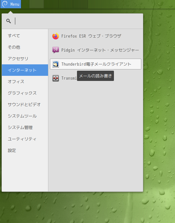The width and height of the screenshot is (175, 223).
Task: Select the インターネット category
Action: (25, 70)
